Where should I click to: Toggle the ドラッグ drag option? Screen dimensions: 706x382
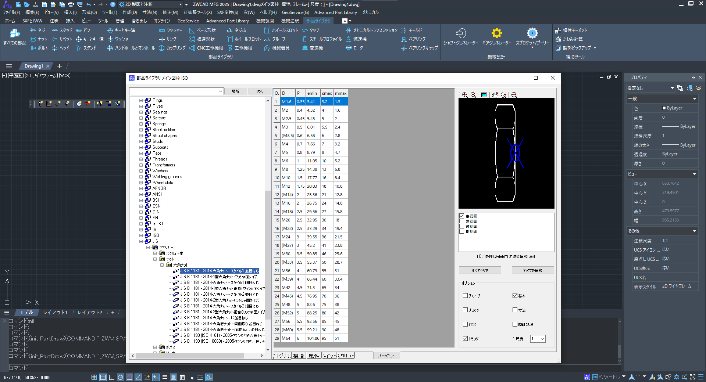click(x=465, y=338)
